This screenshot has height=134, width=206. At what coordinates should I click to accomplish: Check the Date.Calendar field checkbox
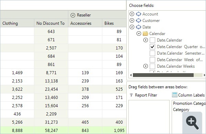click(x=152, y=40)
